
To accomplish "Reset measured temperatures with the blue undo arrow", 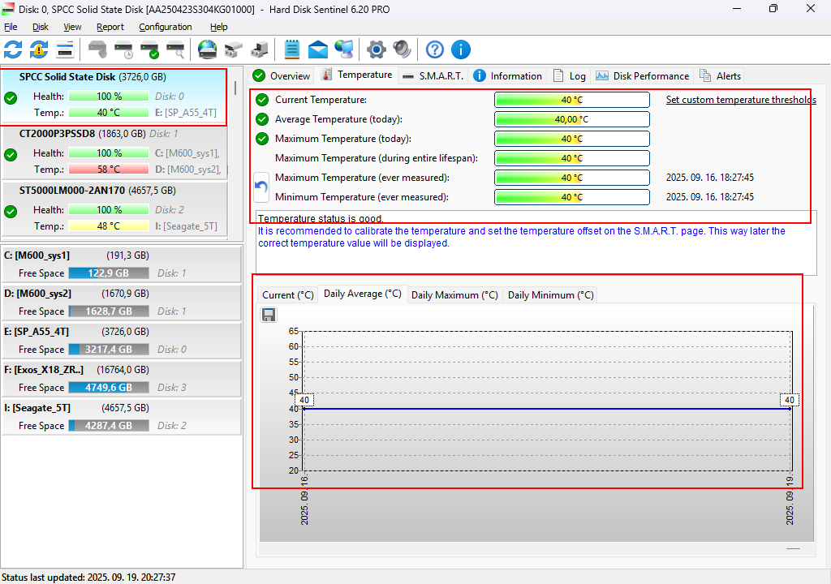I will click(x=261, y=187).
